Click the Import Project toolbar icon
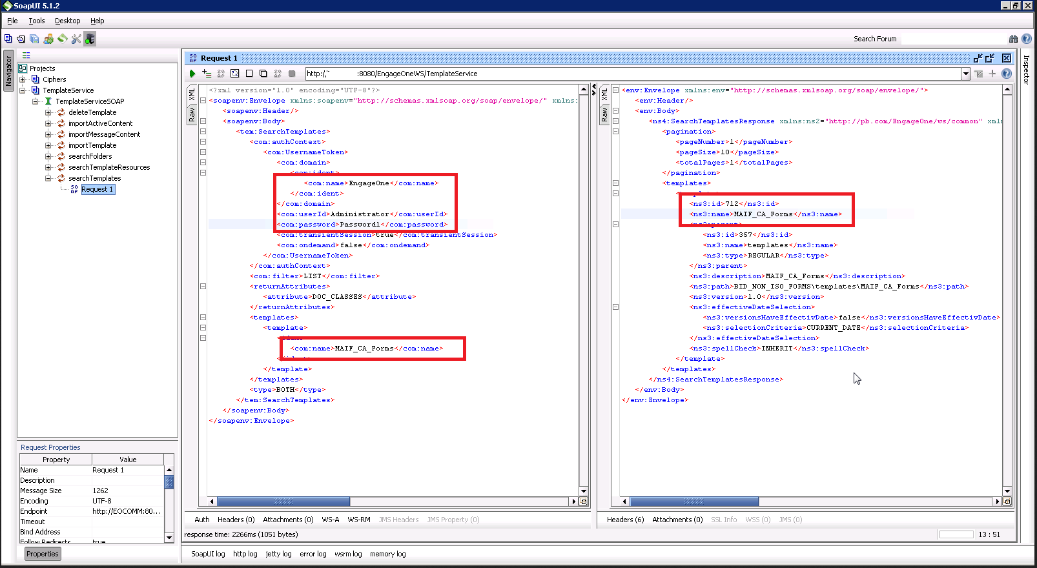 21,39
